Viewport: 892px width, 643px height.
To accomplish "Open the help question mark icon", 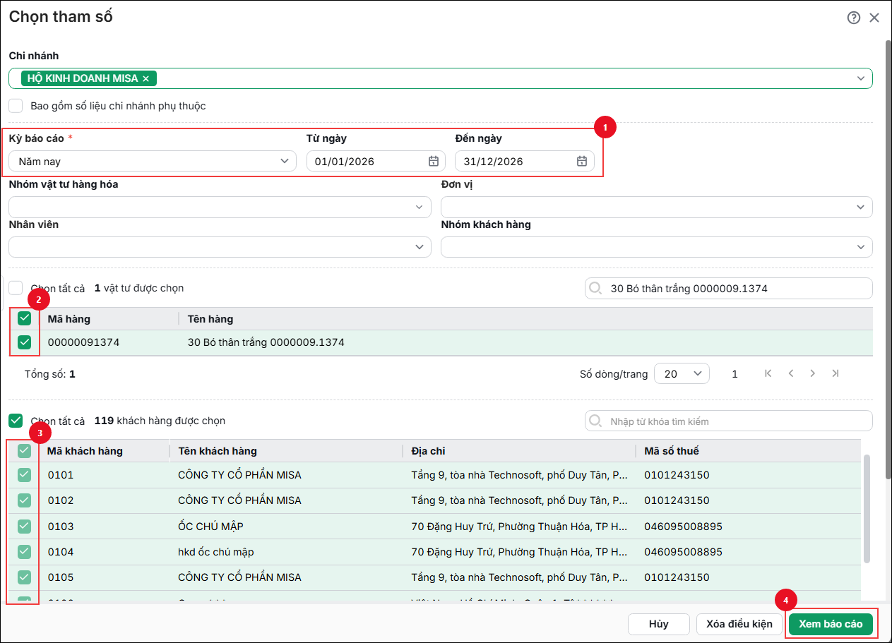I will pyautogui.click(x=854, y=18).
